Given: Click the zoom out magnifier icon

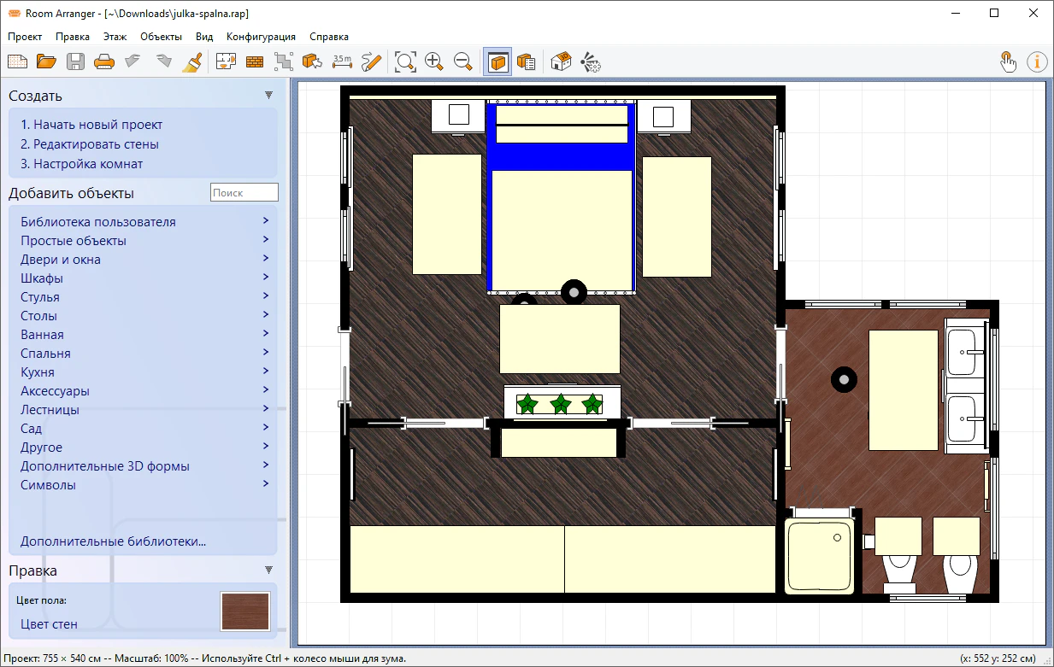Looking at the screenshot, I should coord(463,61).
